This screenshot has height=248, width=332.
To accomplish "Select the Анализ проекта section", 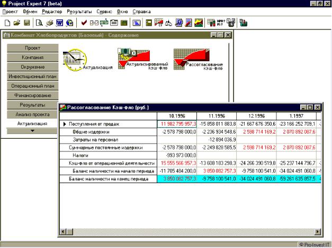I will click(x=33, y=115).
